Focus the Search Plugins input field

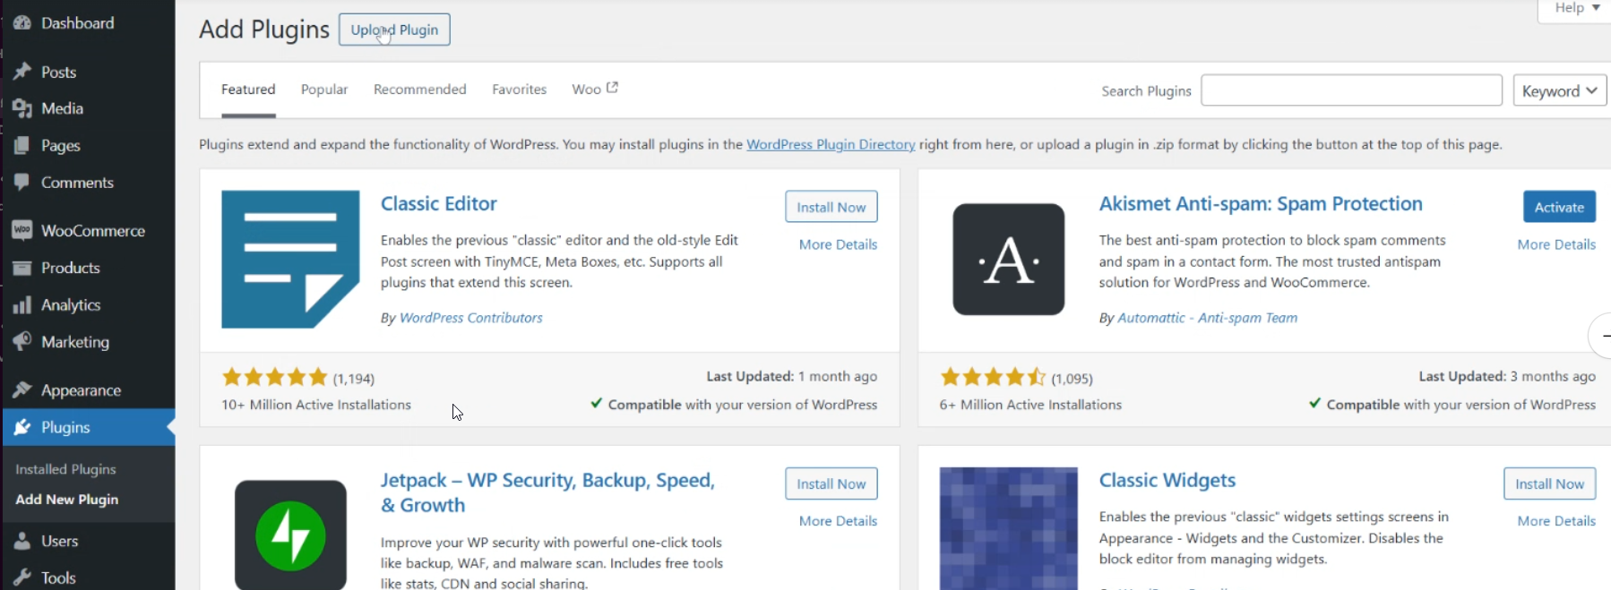point(1351,90)
